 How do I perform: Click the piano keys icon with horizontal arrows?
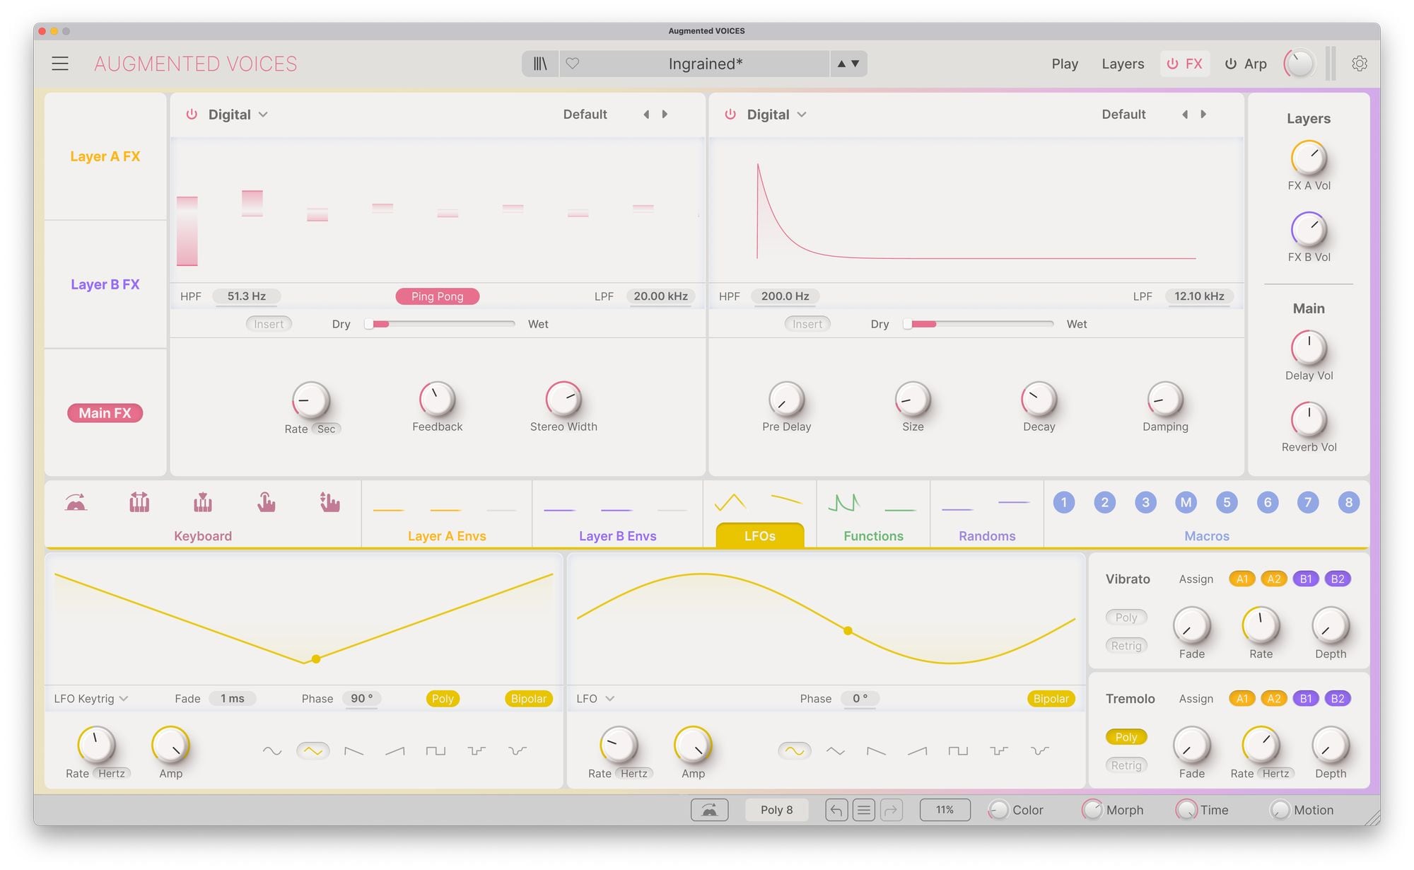pos(139,502)
